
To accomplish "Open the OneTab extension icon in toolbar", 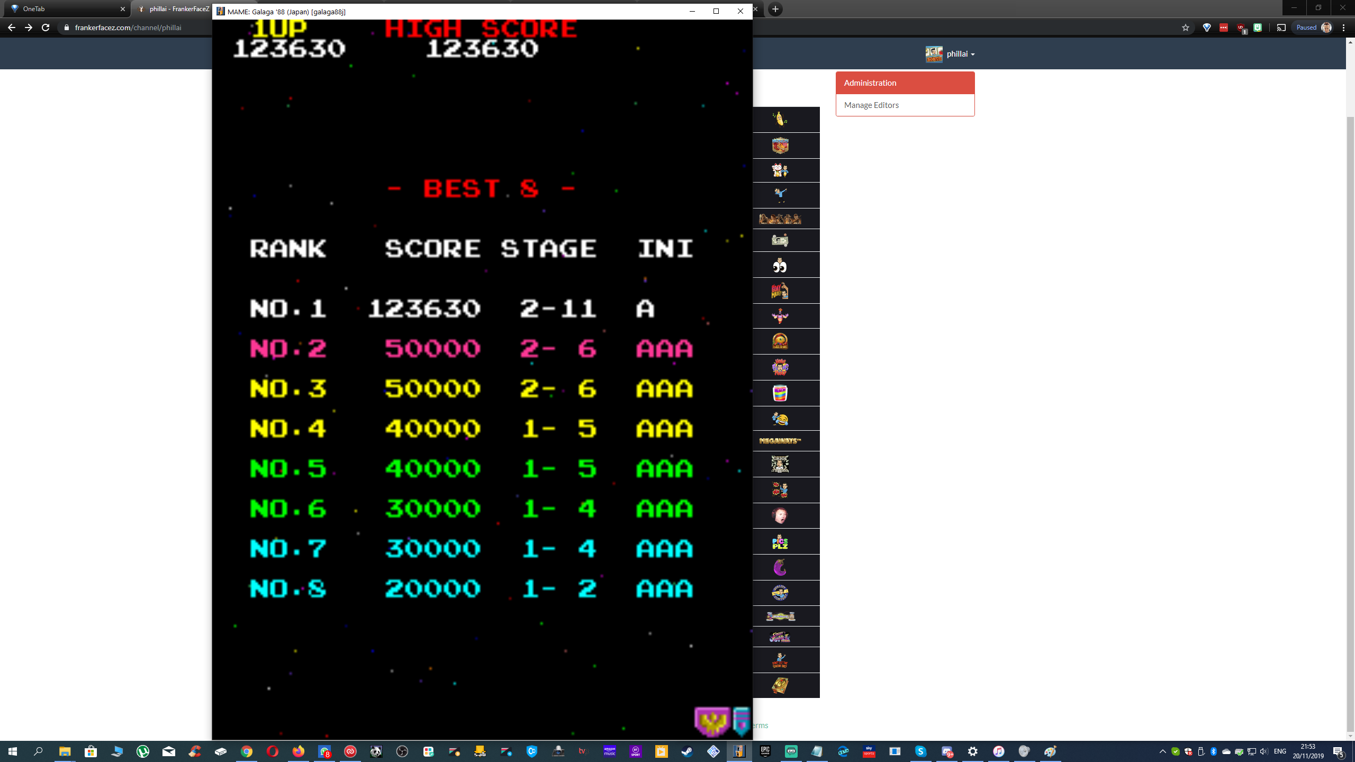I will click(1207, 28).
